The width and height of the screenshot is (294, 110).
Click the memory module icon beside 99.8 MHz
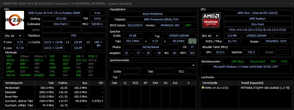pyautogui.click(x=192, y=41)
